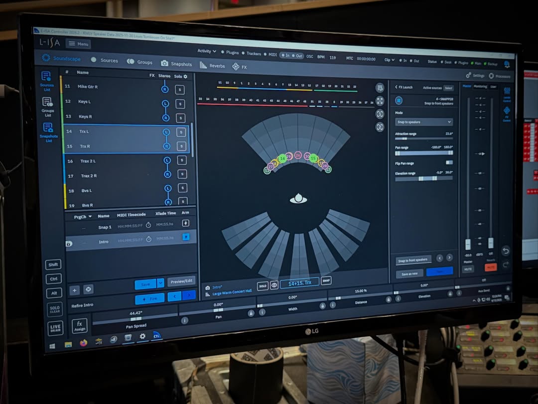Toggle the eye visibility button
The width and height of the screenshot is (538, 404).
click(x=274, y=285)
